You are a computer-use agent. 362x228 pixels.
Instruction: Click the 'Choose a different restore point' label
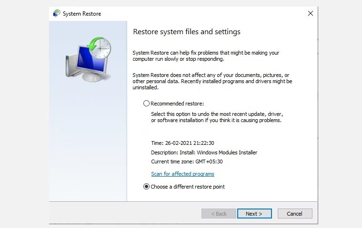click(187, 187)
